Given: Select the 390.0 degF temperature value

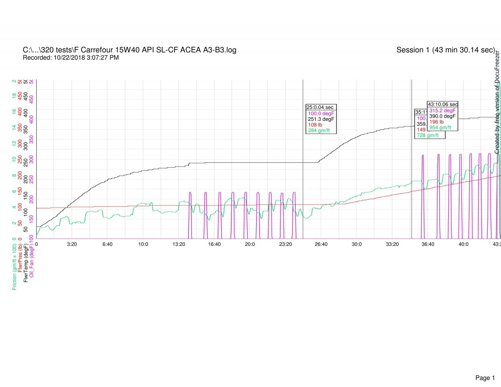Looking at the screenshot, I should (443, 116).
